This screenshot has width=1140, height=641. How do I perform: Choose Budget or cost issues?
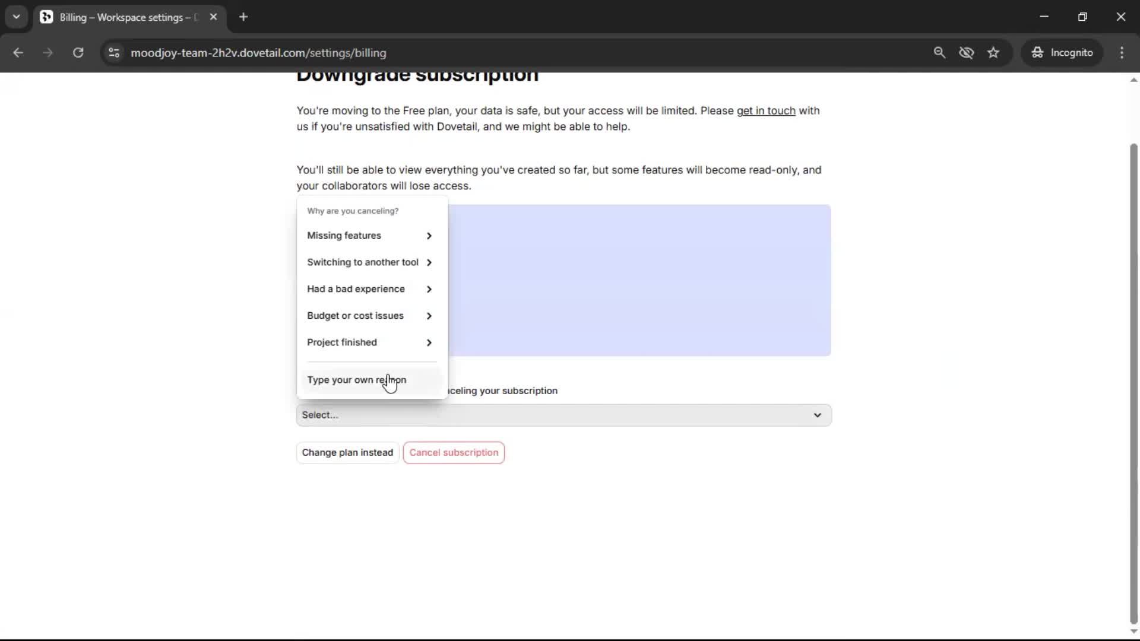point(369,316)
